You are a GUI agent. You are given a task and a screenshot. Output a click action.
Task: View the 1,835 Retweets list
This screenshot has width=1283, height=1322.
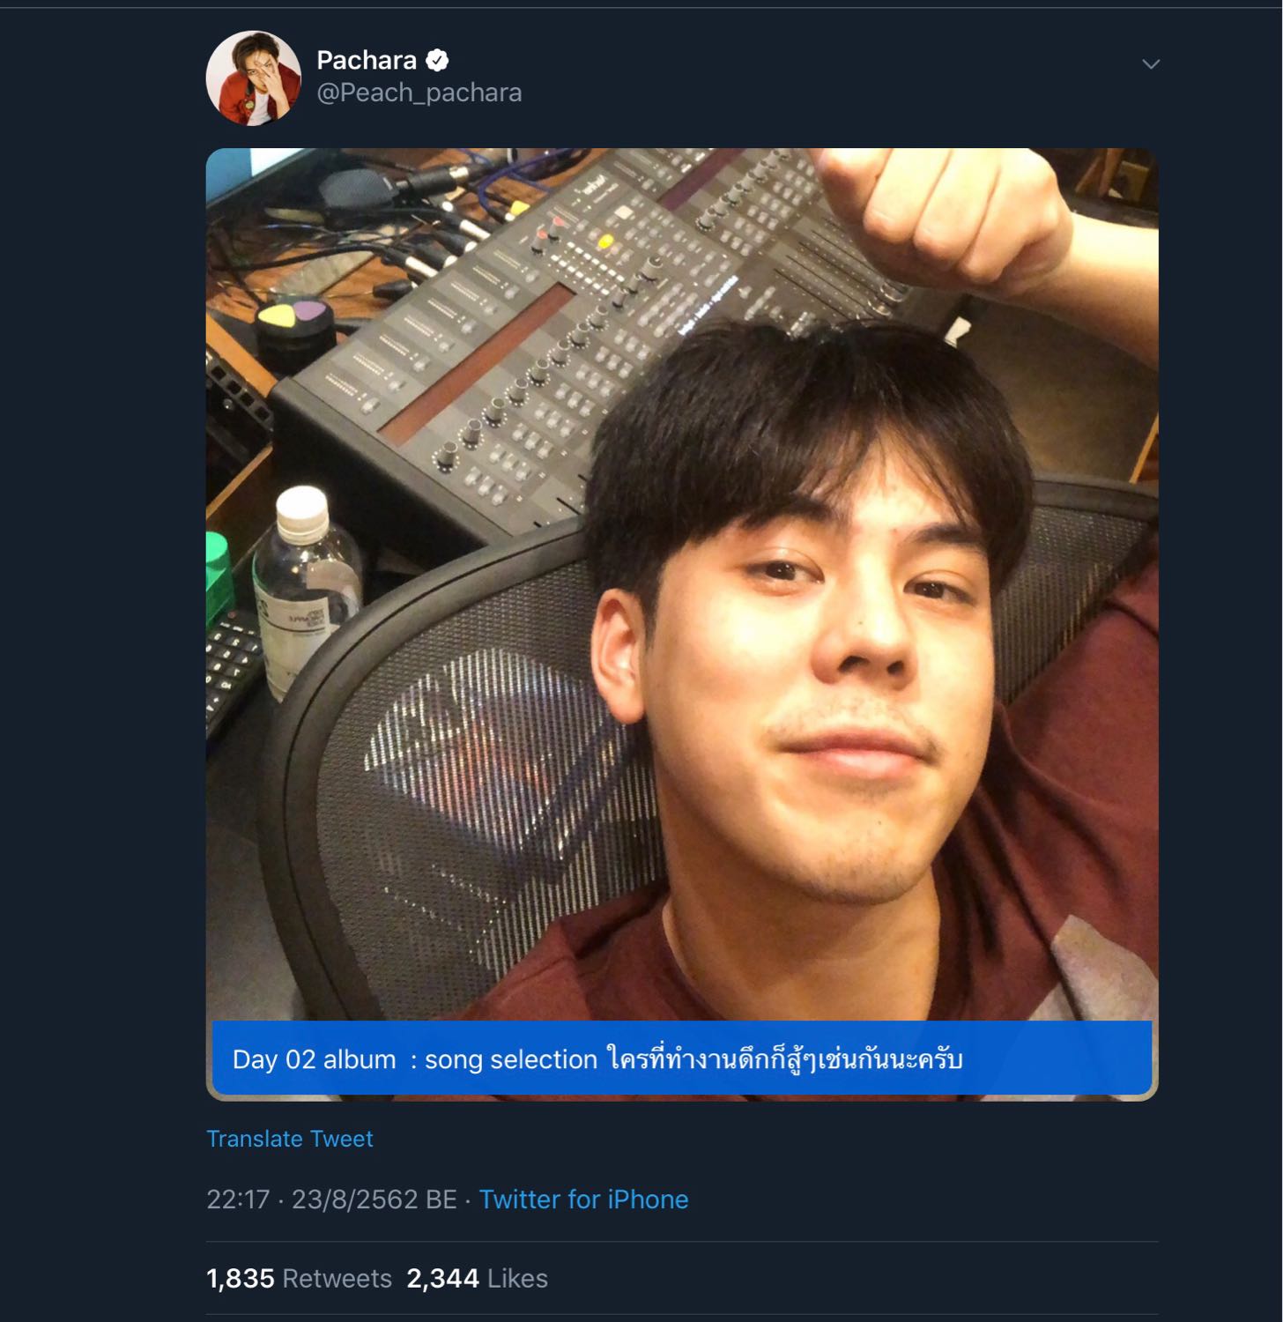pyautogui.click(x=299, y=1278)
